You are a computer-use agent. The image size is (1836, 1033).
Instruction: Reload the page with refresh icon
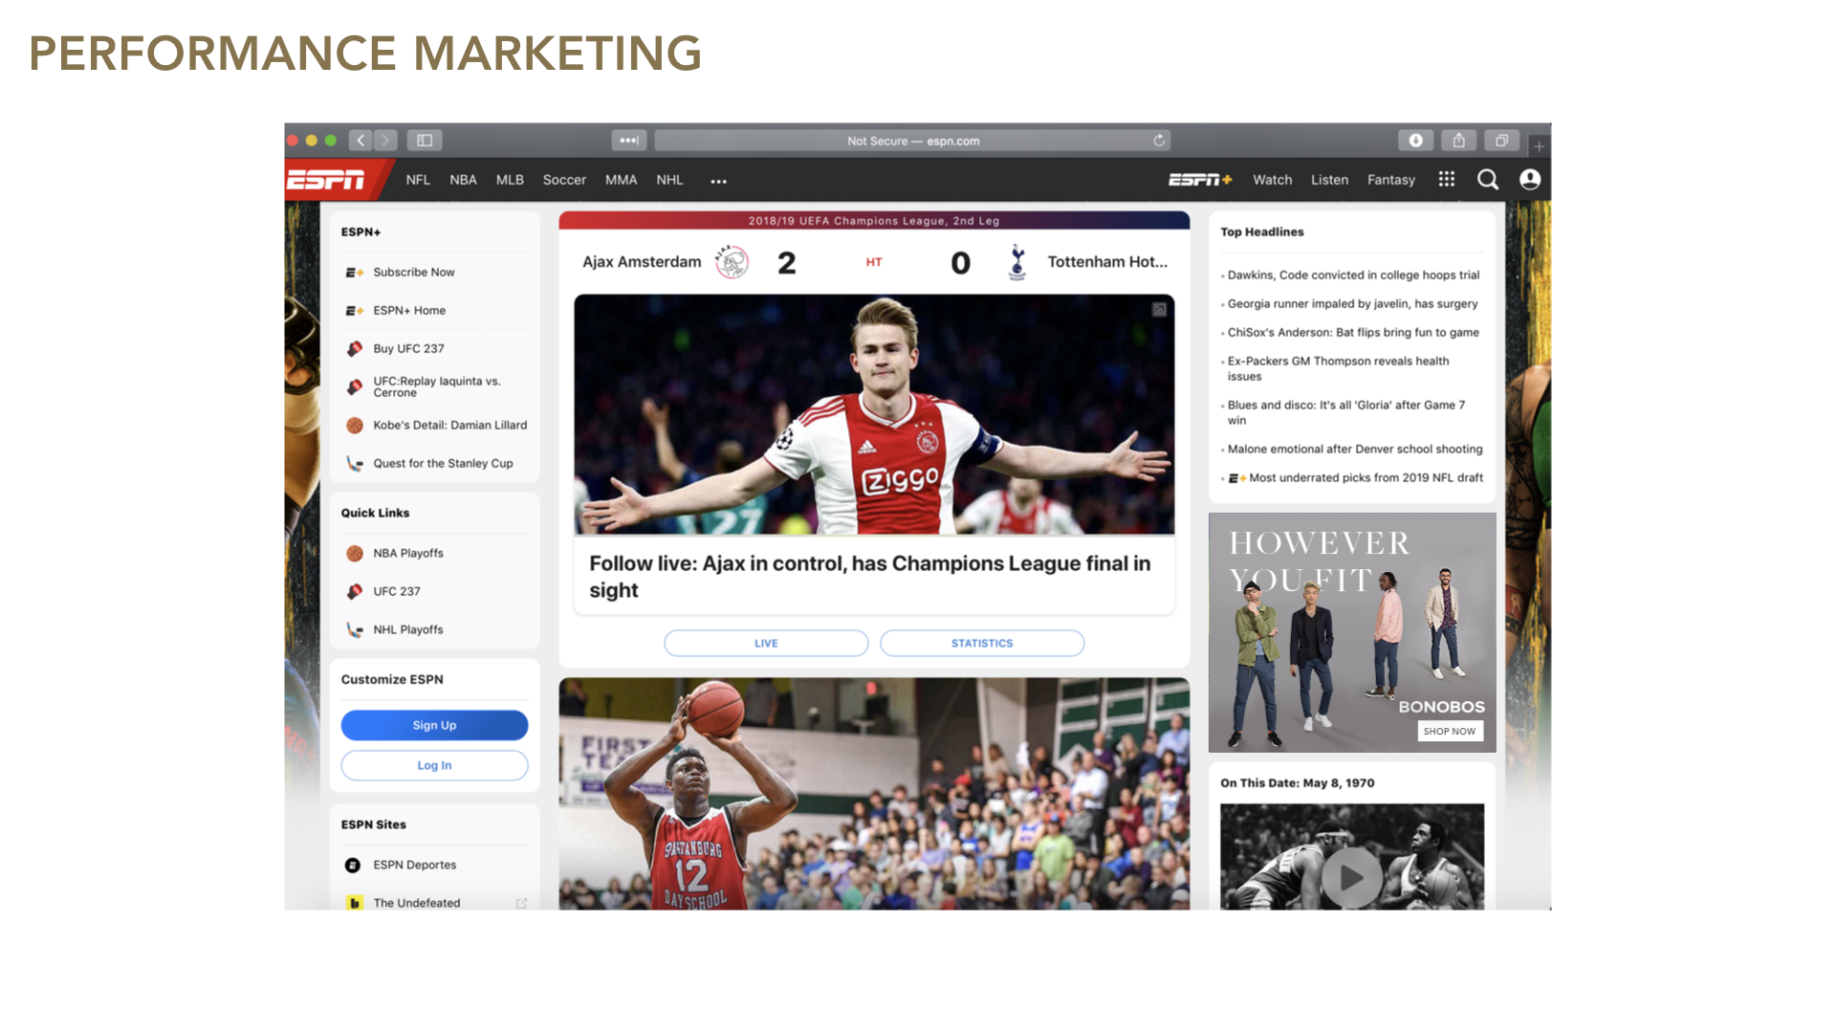tap(1159, 141)
